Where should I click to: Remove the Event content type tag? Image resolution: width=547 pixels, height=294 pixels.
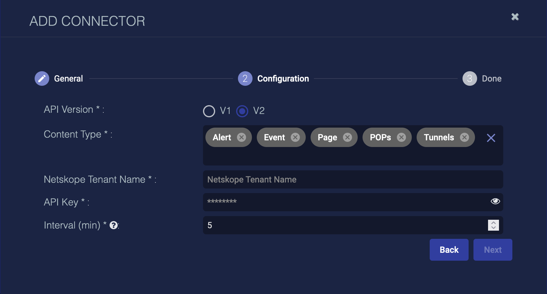(x=295, y=137)
